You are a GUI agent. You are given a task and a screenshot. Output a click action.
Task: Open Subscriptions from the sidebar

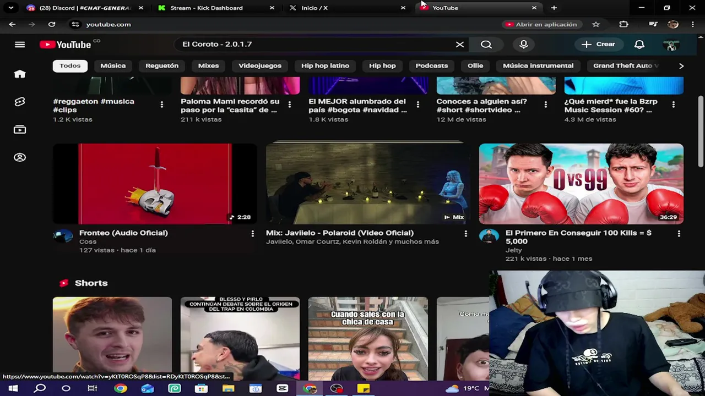pyautogui.click(x=20, y=130)
